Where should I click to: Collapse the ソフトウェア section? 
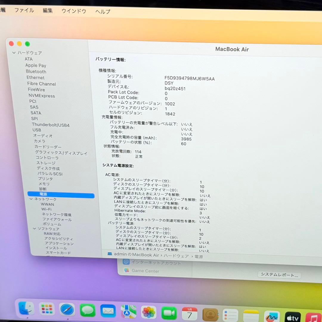tap(35, 228)
